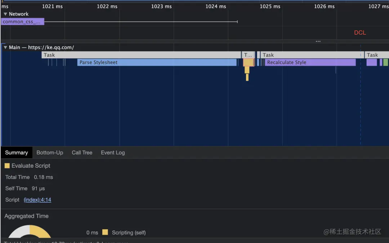Open the (index):4:14 script link

[x=37, y=200]
